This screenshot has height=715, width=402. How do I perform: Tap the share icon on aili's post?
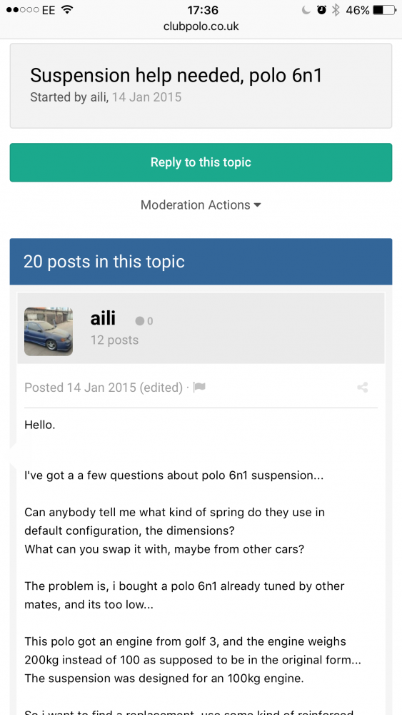point(363,388)
